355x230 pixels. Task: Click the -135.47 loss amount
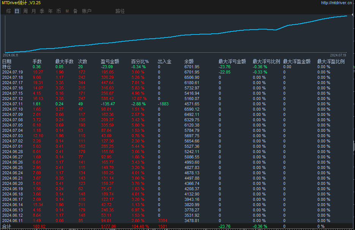point(108,104)
